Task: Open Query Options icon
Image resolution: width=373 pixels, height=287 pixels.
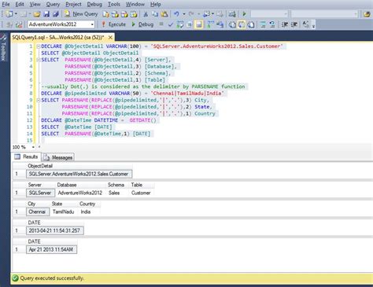Action: tap(189, 24)
